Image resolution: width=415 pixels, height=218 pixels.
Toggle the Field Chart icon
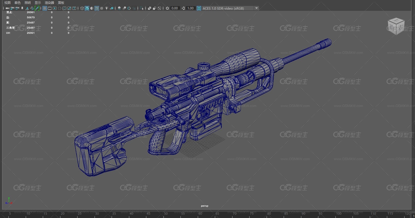(64, 8)
